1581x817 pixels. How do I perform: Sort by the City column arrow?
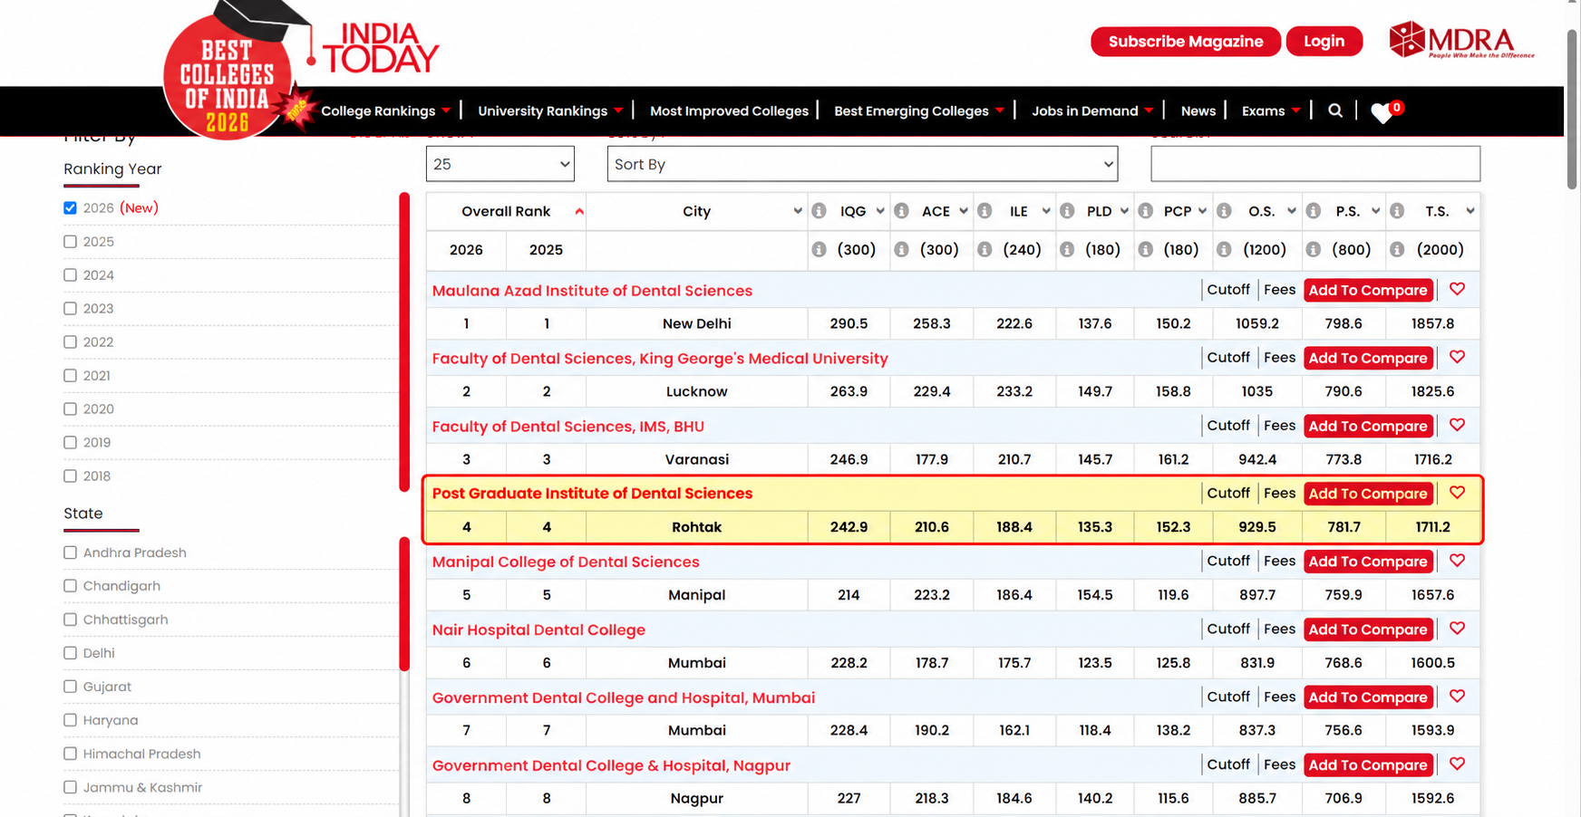(x=797, y=211)
